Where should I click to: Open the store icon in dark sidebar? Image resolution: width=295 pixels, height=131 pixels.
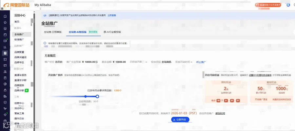(x=5, y=29)
